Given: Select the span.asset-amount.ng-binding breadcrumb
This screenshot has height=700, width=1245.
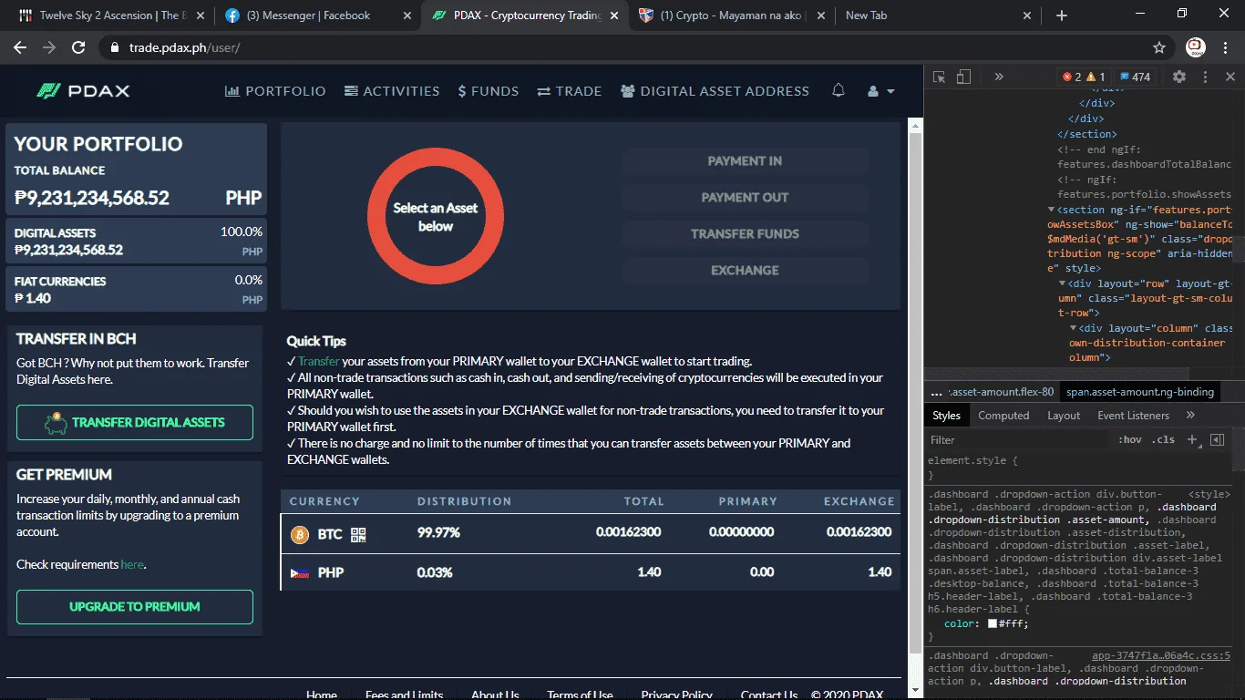Looking at the screenshot, I should click(1140, 393).
